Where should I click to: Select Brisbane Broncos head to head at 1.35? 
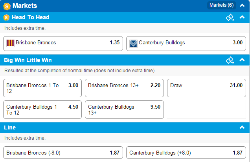pos(63,44)
